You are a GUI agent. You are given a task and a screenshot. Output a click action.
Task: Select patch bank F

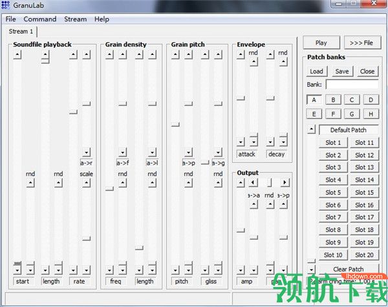tap(333, 114)
